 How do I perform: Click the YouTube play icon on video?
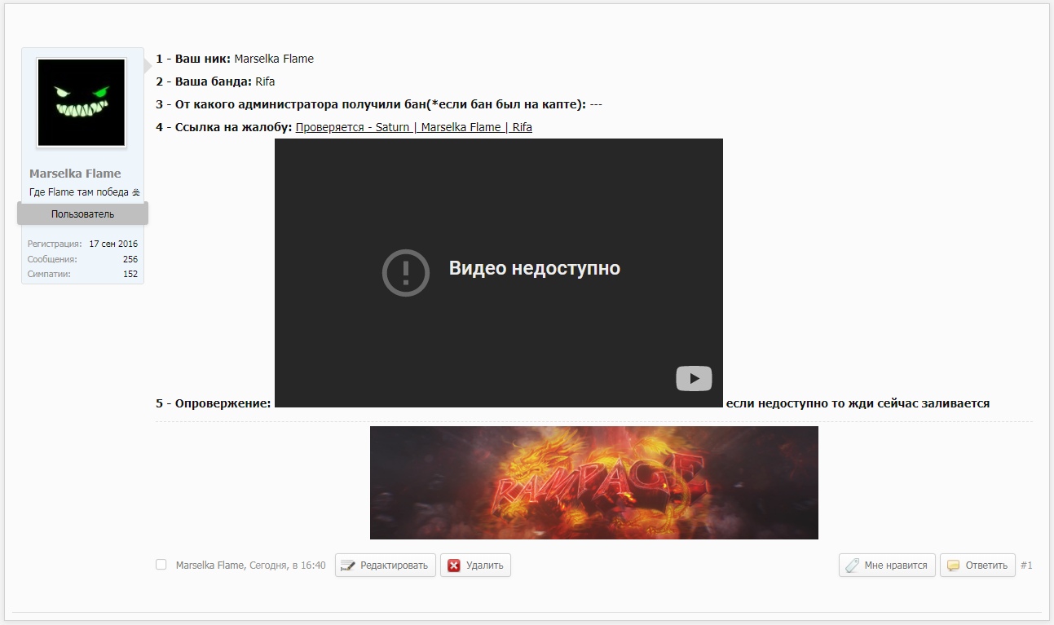point(694,379)
